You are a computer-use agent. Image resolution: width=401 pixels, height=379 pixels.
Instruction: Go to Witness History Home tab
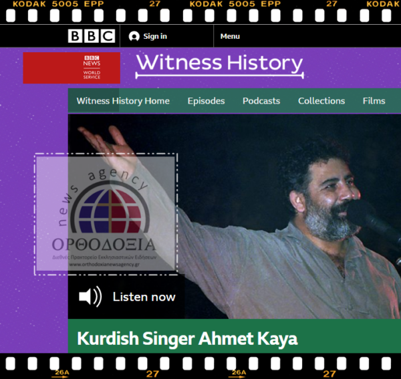tap(123, 101)
